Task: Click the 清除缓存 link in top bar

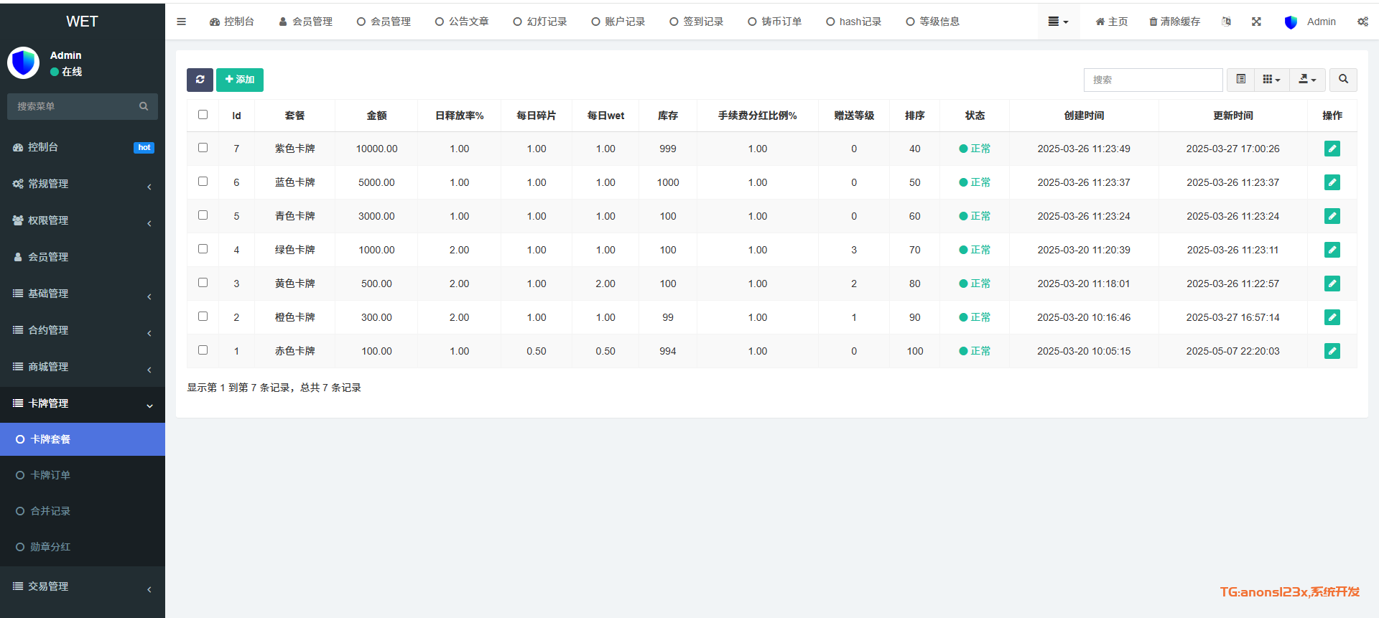Action: click(x=1175, y=22)
